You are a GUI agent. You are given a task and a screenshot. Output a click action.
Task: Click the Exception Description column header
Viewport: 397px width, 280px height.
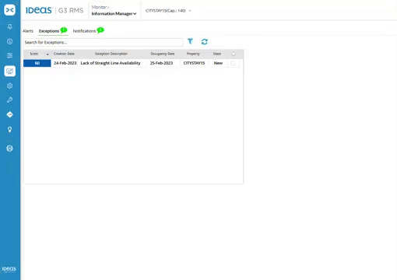pyautogui.click(x=111, y=54)
